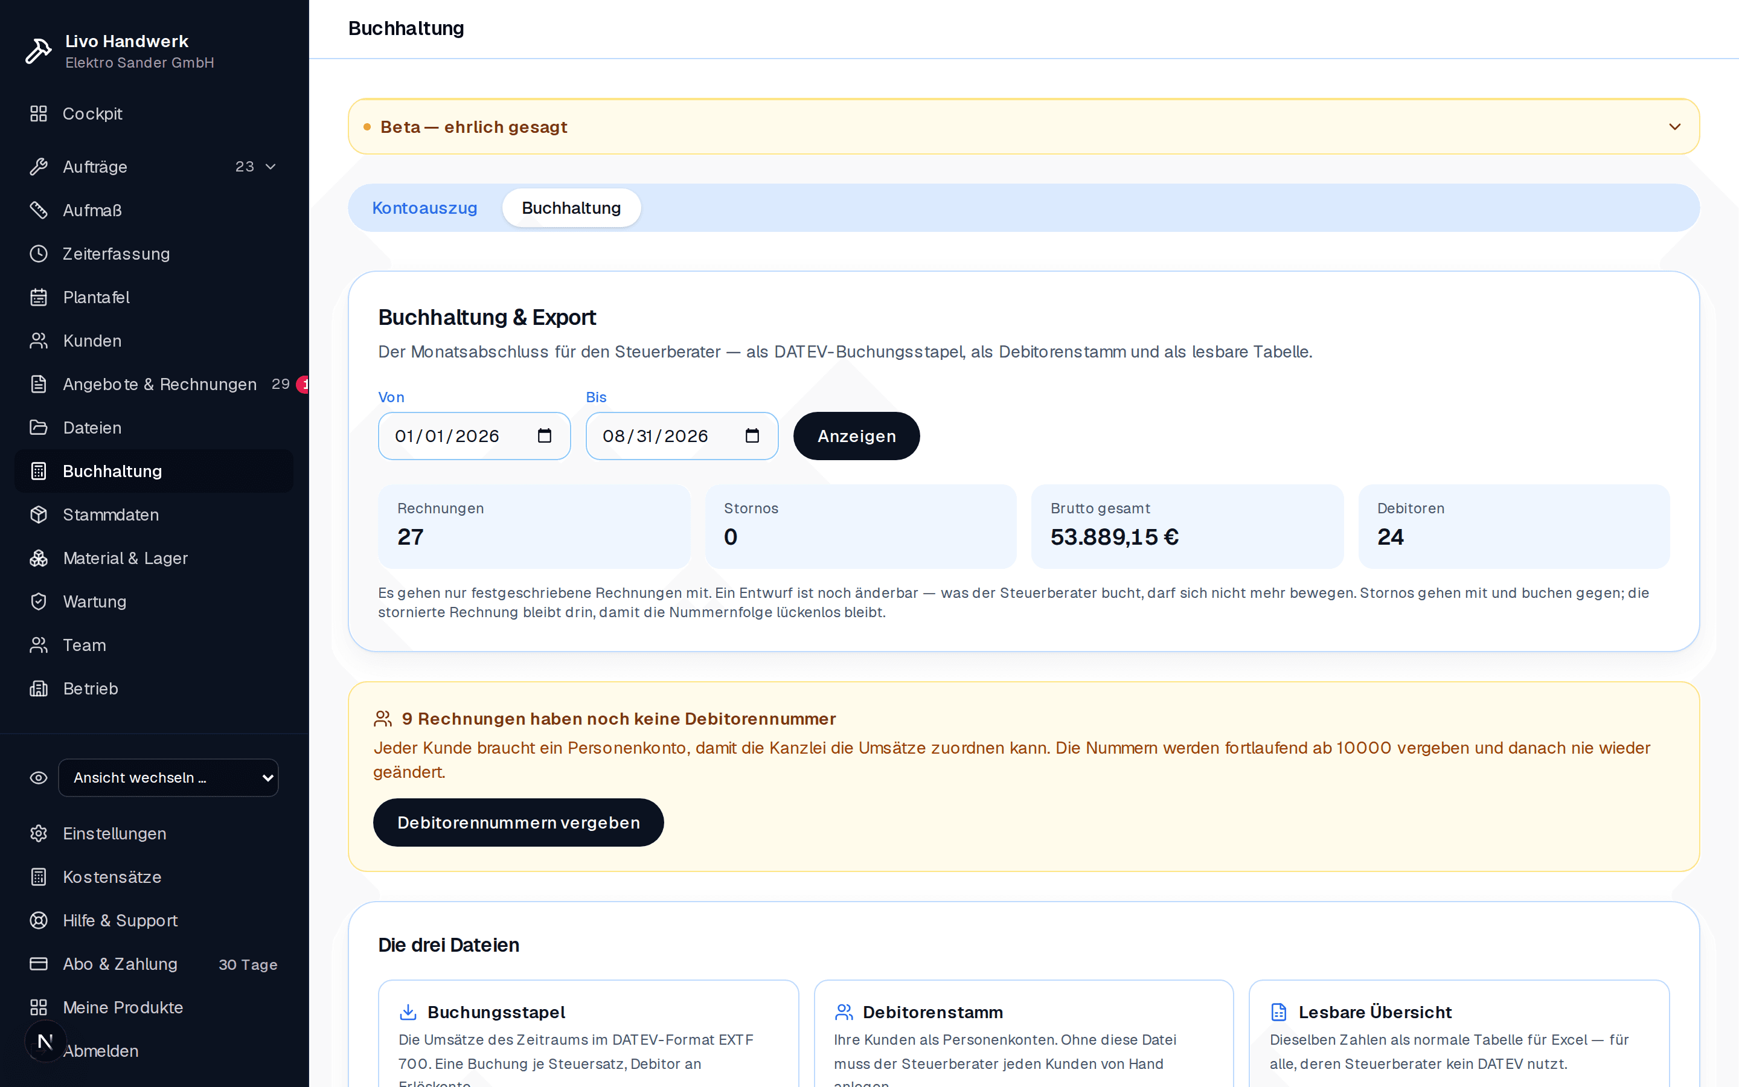Select the Buchhaltung tab in the tab bar

click(x=571, y=208)
